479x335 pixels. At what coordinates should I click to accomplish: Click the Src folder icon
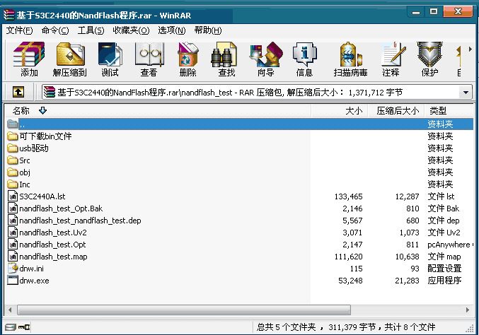[x=13, y=160]
